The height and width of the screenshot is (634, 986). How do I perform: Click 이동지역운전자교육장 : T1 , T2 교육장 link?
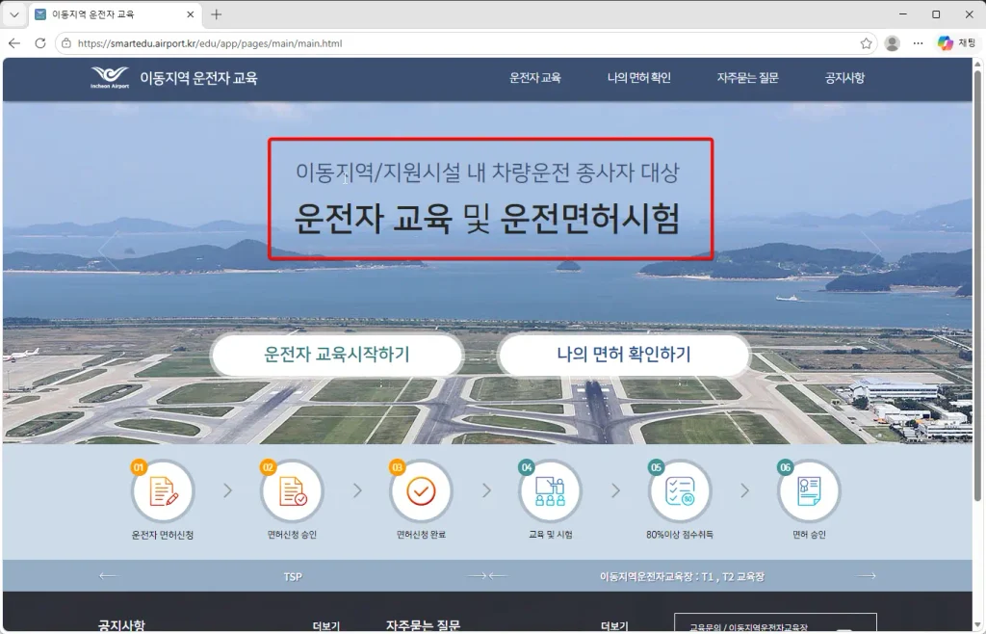pos(682,576)
